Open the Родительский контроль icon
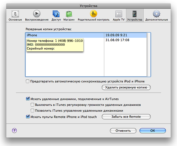Viewport: 177px width, 146px height. pos(93,14)
